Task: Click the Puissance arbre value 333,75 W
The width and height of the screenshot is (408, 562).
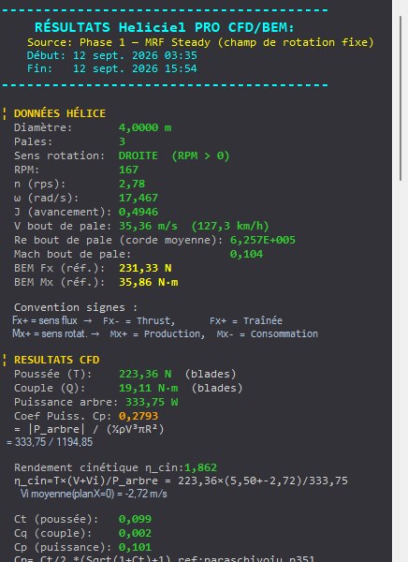Action: (152, 402)
